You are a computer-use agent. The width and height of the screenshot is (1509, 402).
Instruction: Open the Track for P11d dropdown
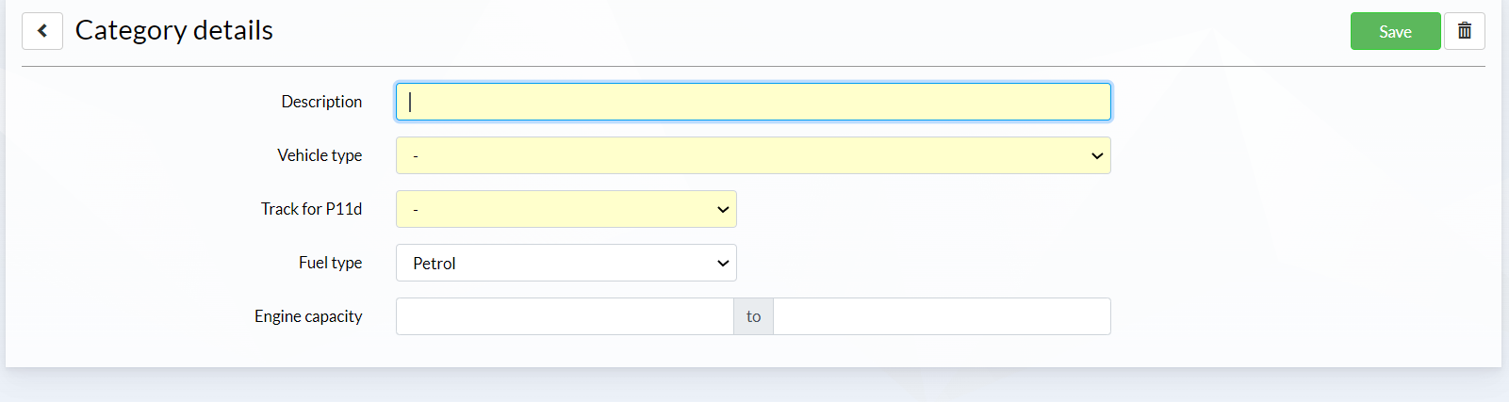tap(566, 209)
